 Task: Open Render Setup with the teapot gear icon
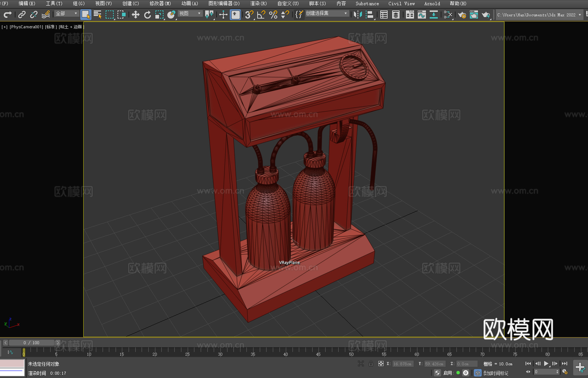[x=462, y=14]
